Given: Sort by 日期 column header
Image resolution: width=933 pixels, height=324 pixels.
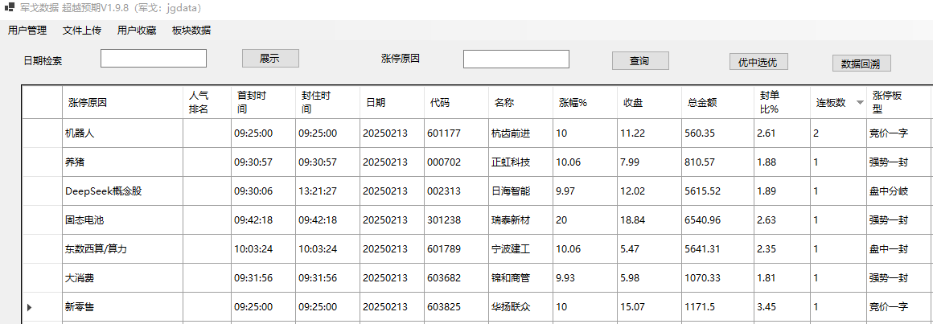Looking at the screenshot, I should (392, 102).
